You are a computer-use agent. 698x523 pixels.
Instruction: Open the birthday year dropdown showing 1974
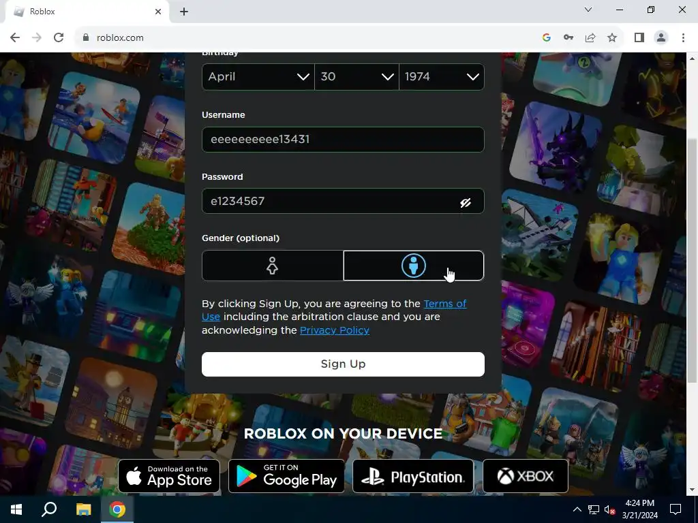coord(442,76)
